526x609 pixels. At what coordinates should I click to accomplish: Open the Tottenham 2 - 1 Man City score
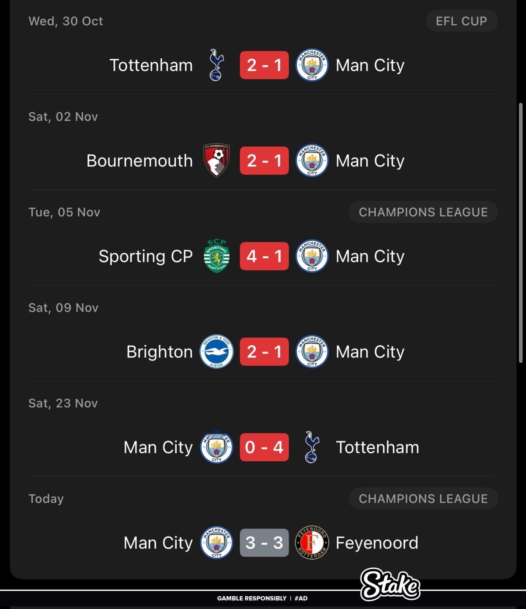(x=264, y=65)
